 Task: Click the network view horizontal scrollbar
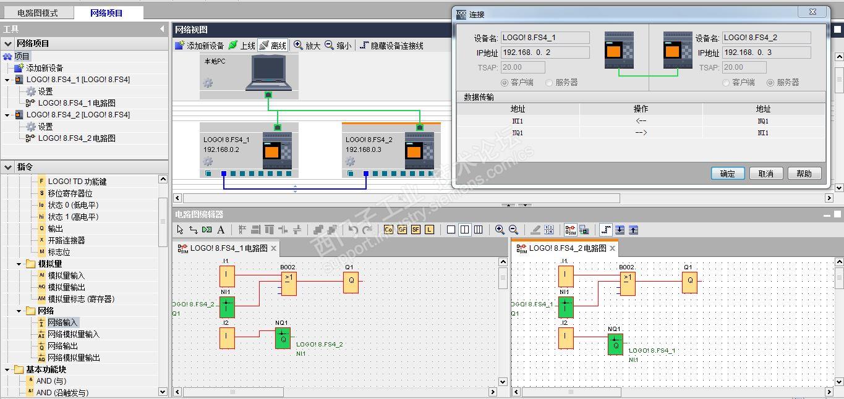pos(401,198)
